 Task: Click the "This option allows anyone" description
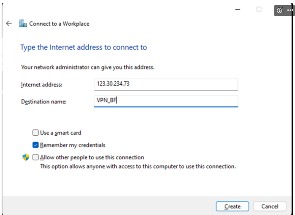point(138,166)
